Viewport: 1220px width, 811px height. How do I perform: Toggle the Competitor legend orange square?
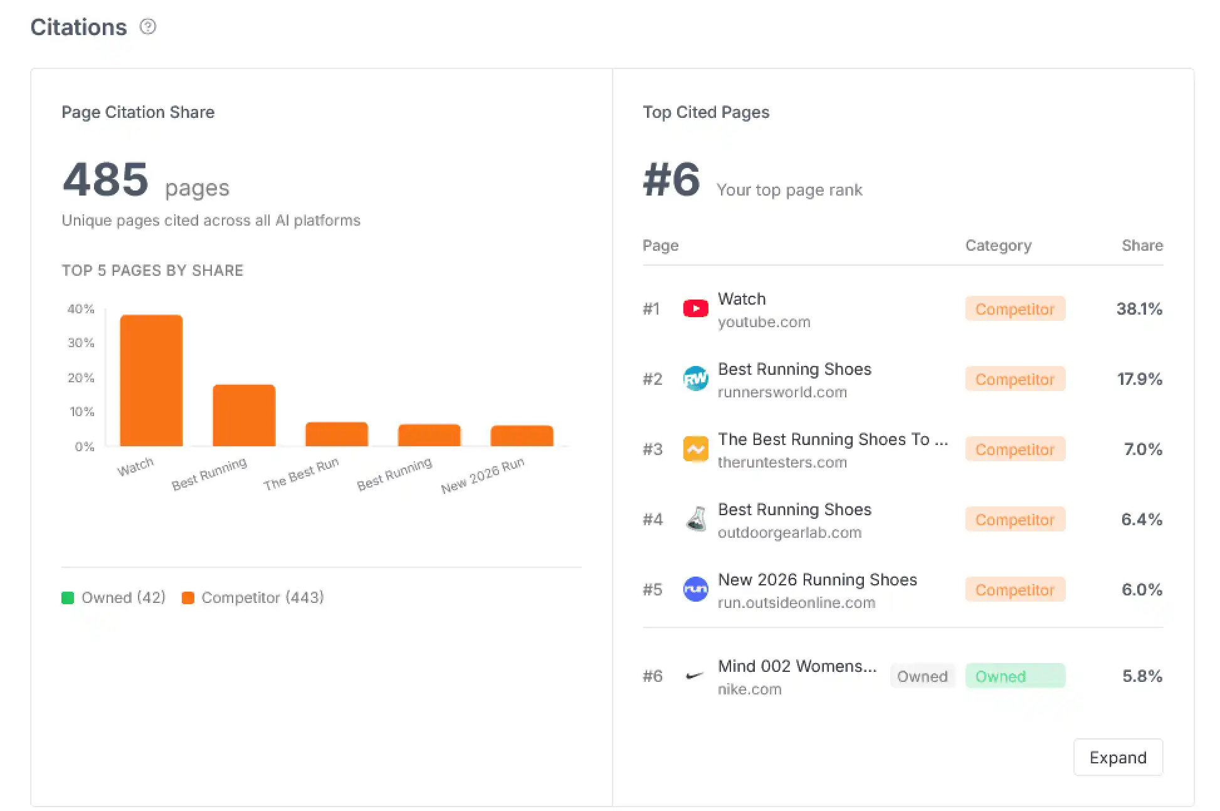(187, 597)
